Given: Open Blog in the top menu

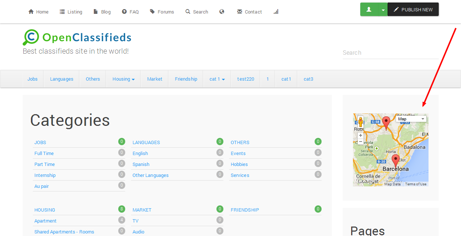Looking at the screenshot, I should (x=102, y=12).
